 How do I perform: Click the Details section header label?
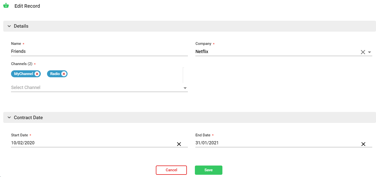[x=21, y=26]
